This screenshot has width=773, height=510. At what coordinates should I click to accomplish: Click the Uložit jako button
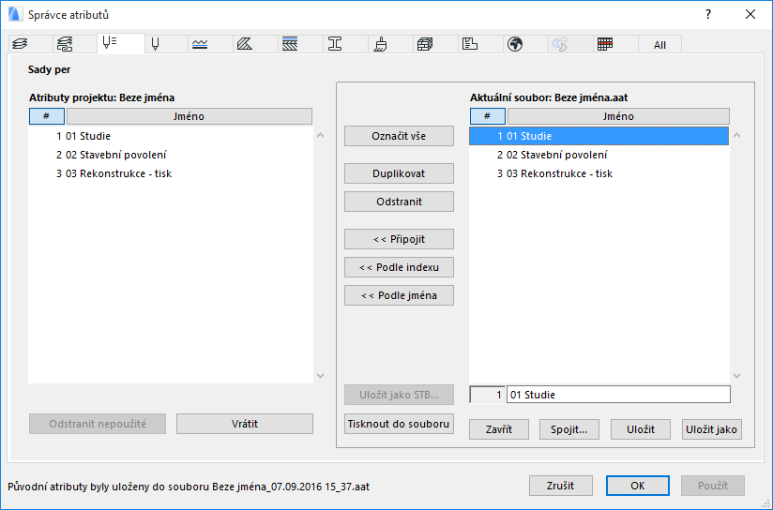(x=711, y=429)
